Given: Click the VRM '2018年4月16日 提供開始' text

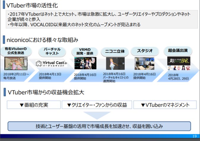Looking at the screenshot, I should pos(85,77).
